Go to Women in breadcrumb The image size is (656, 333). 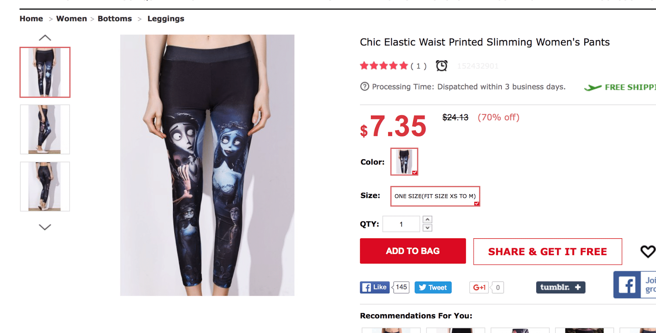(71, 19)
